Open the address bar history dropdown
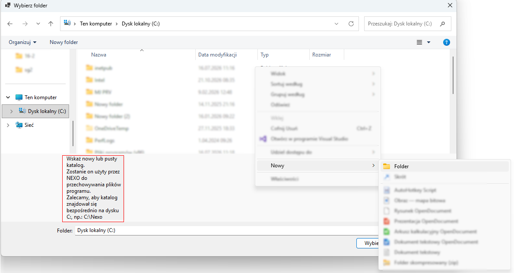This screenshot has width=514, height=273. coord(336,24)
